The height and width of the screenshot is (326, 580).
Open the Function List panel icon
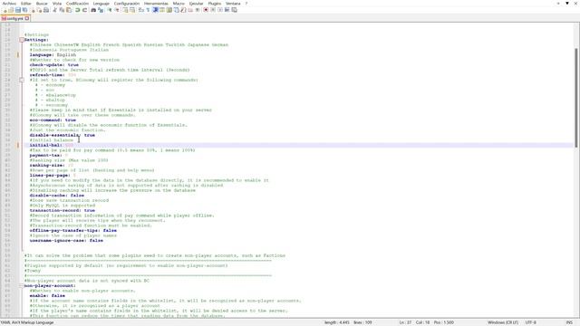(183, 10)
